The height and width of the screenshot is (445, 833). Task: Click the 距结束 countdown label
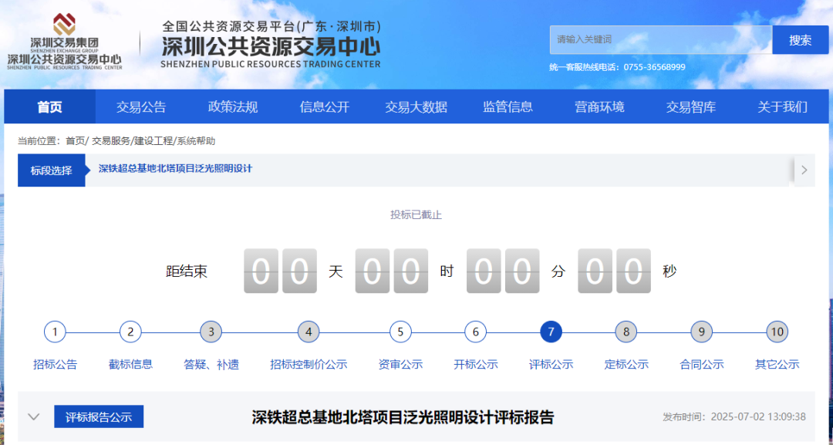pyautogui.click(x=187, y=271)
